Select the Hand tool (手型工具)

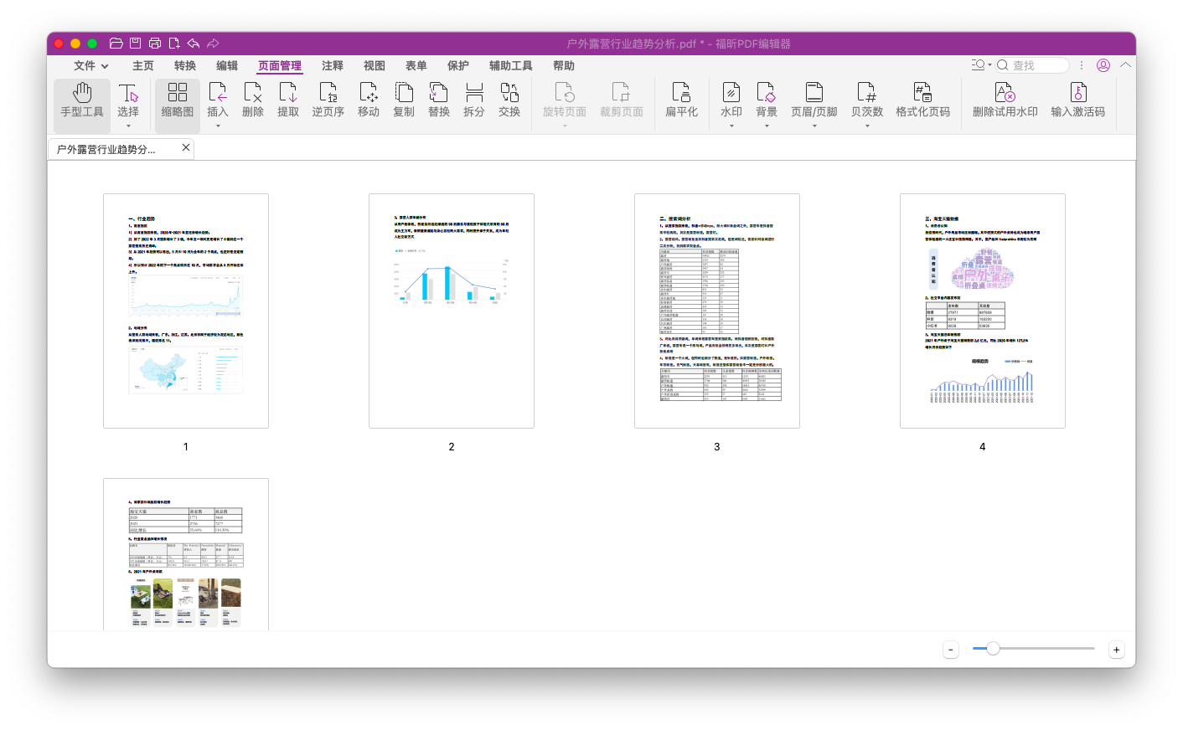(x=82, y=100)
